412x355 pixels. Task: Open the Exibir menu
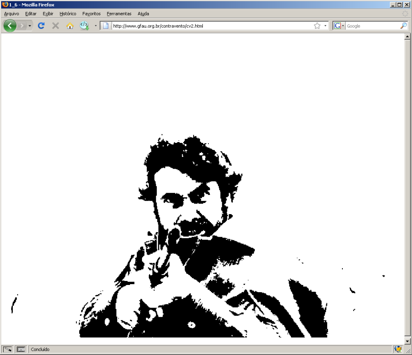48,14
